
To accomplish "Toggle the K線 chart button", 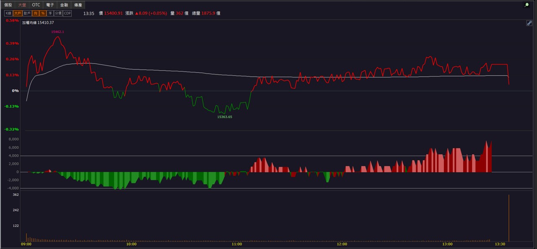I will point(8,13).
